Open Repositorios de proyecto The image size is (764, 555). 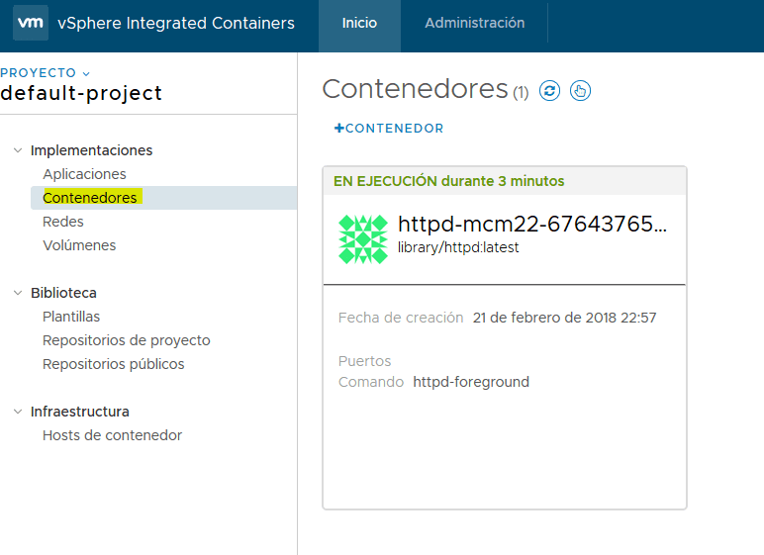tap(126, 340)
